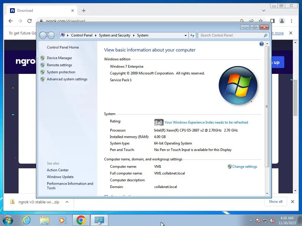This screenshot has height=226, width=302.
Task: Open Chrome three-dot menu
Action: (291, 21)
